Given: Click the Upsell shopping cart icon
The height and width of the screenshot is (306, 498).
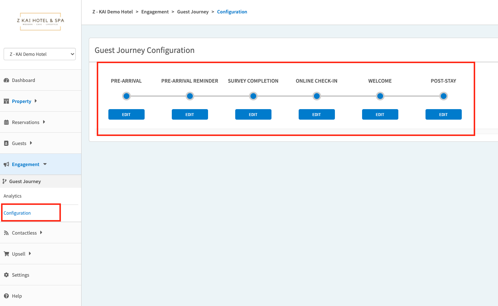Looking at the screenshot, I should [6, 254].
